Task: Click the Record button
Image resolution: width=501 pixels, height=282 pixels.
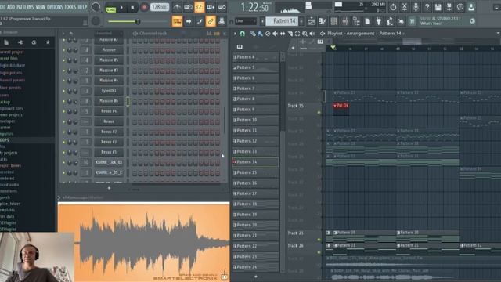Action: click(x=144, y=7)
